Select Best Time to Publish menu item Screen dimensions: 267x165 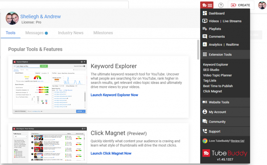click(218, 86)
